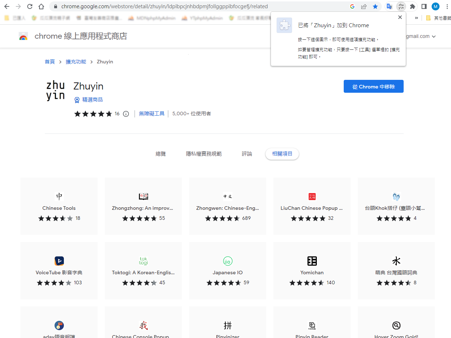This screenshot has width=451, height=338.
Task: Click the 萌典 water-character icon
Action: coord(396,261)
